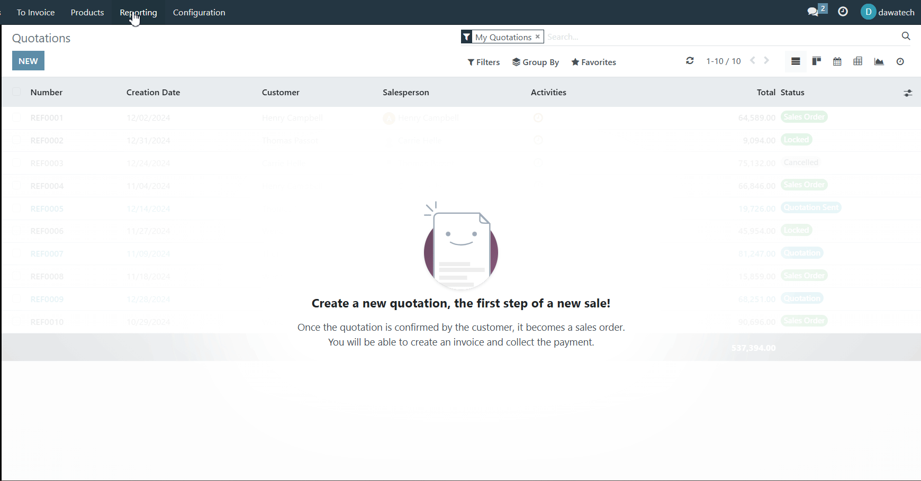Screen dimensions: 921x481
Task: Click the refresh reload icon
Action: 690,61
